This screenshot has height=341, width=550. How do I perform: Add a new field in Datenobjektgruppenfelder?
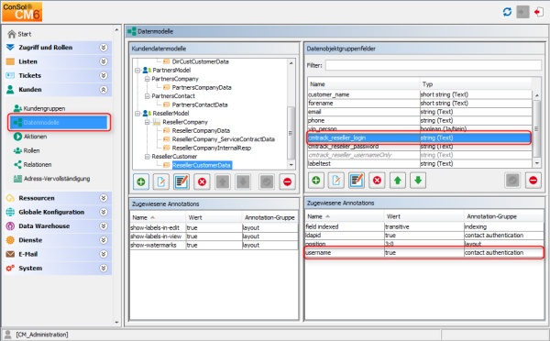click(x=316, y=181)
